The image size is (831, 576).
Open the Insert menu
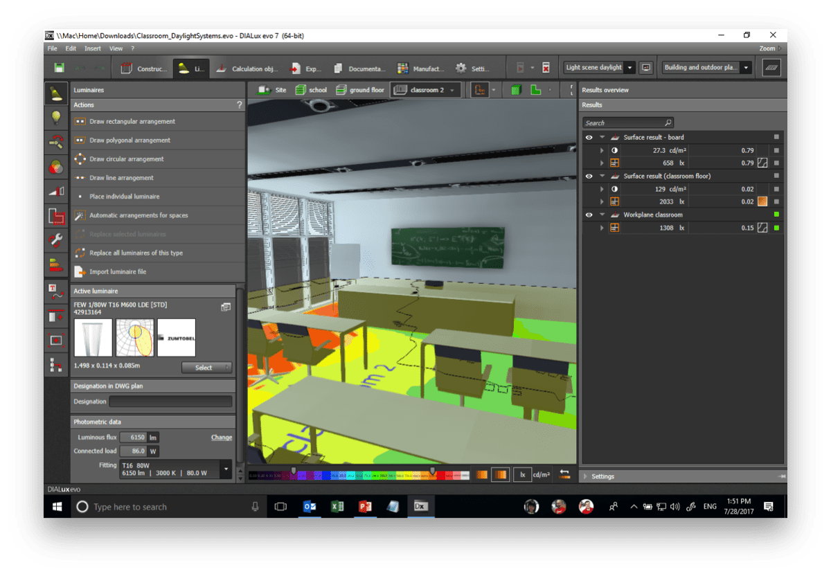92,48
